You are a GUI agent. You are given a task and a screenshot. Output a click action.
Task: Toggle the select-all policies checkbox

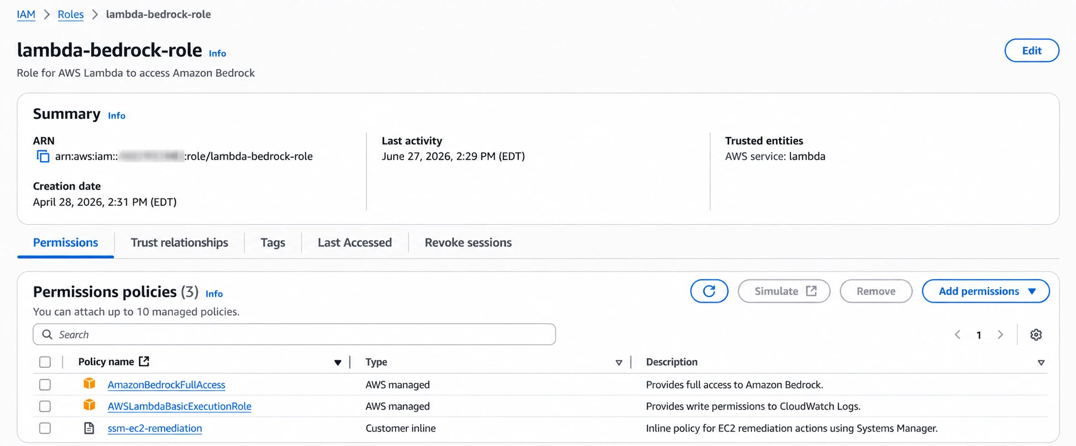[45, 362]
